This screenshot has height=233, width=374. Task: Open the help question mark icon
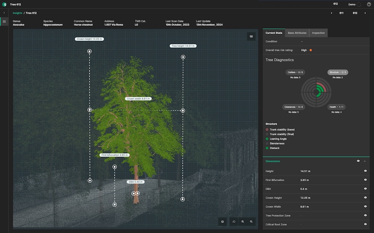369,4
